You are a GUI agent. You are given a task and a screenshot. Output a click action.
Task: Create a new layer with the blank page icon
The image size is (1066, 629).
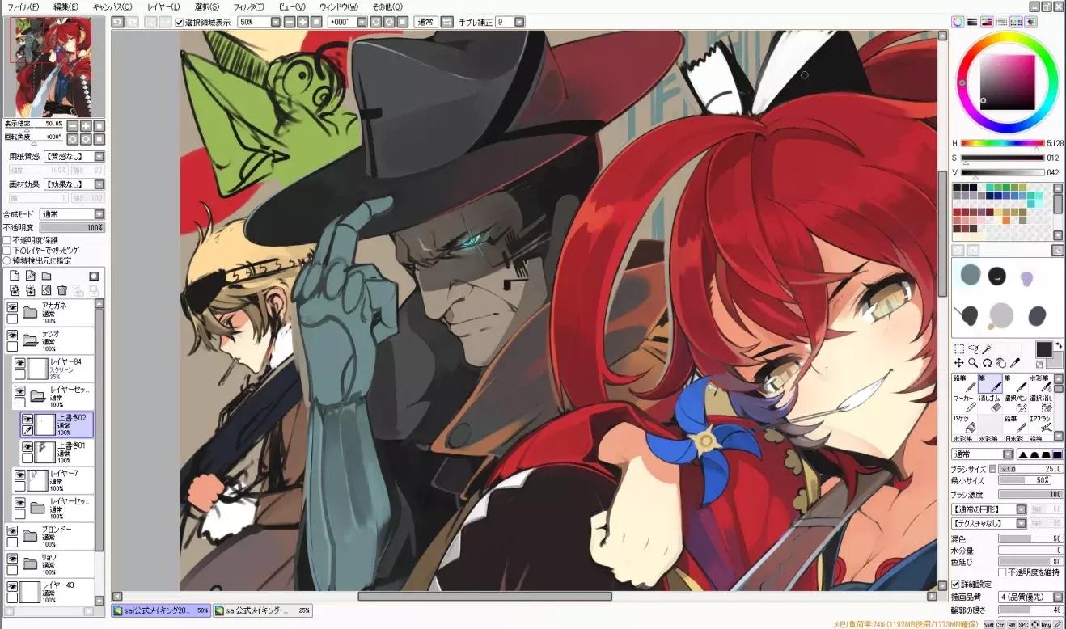click(x=15, y=276)
